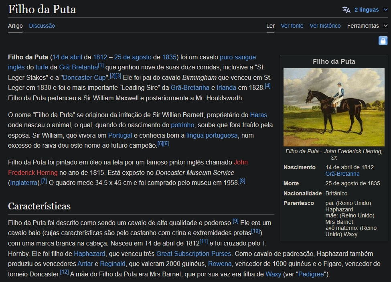Image resolution: width=391 pixels, height=282 pixels.
Task: Open the 1835 year link
Action: point(169,57)
